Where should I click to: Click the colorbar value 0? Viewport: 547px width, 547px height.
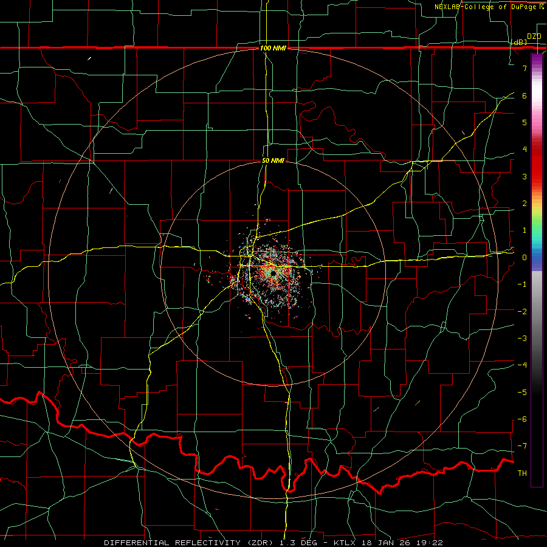point(525,258)
